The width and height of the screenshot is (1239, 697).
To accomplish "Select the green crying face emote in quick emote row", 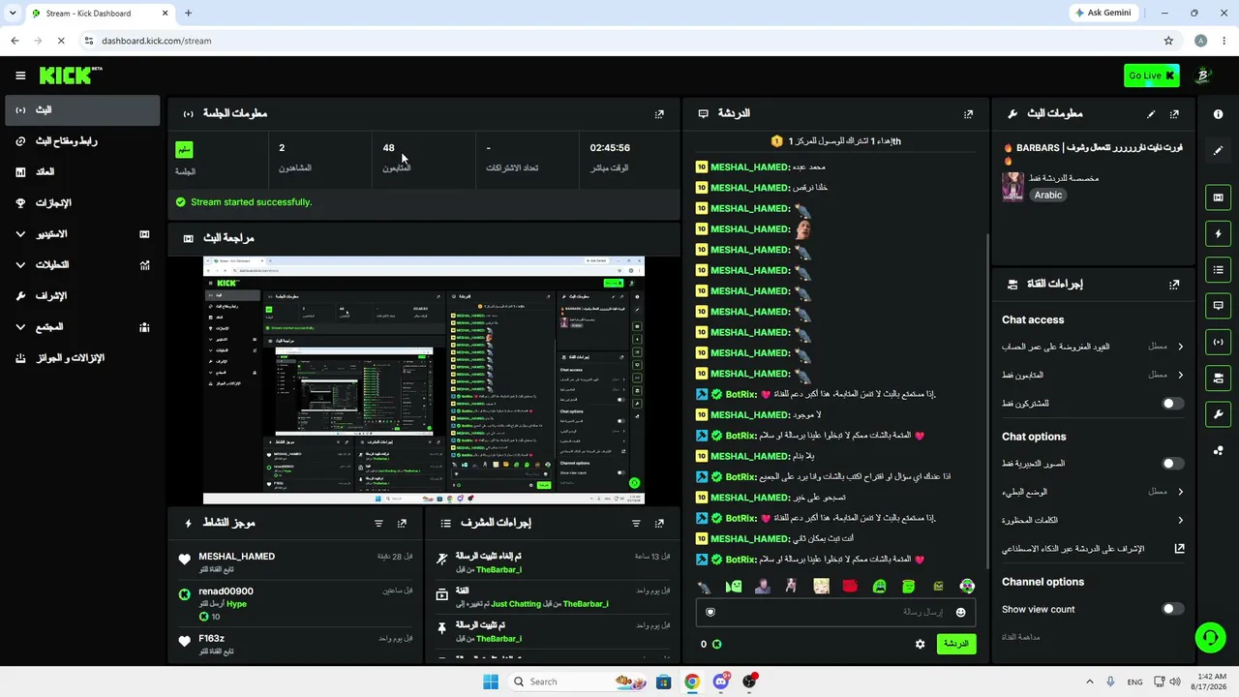I will 879,586.
